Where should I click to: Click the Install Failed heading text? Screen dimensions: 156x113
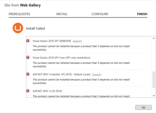[x=35, y=28]
